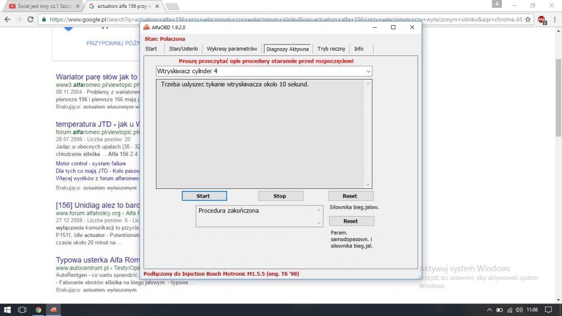Open Task View on the taskbar
Image resolution: width=562 pixels, height=316 pixels.
coord(22,310)
